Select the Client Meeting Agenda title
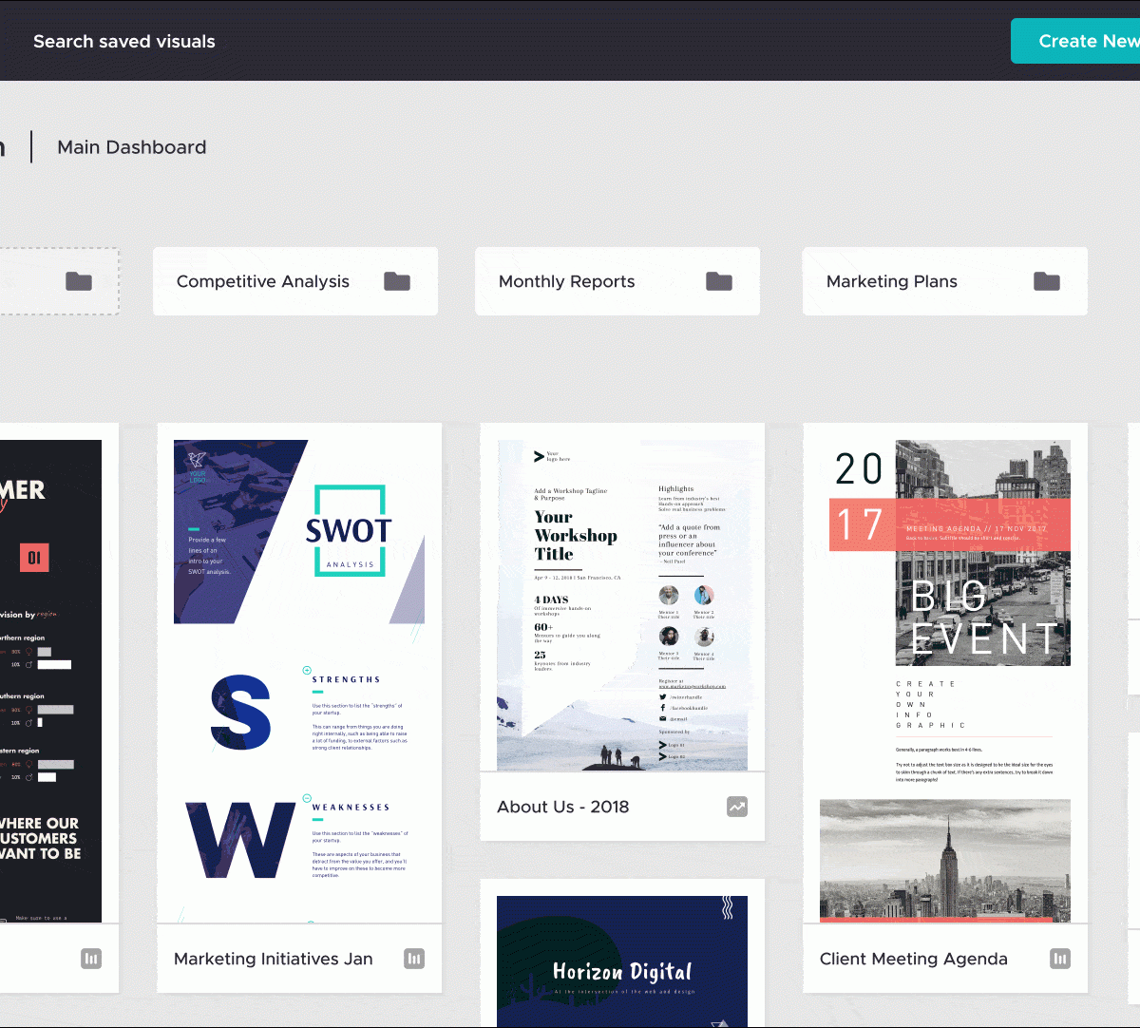 tap(914, 959)
